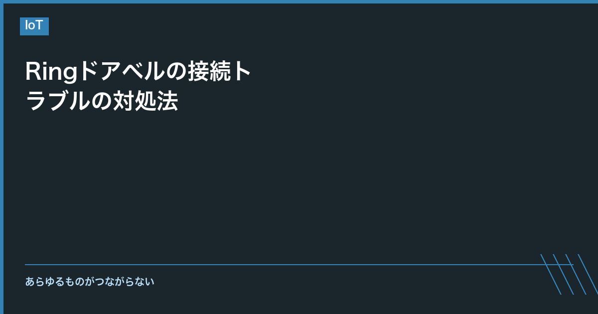The image size is (598, 314).
Task: Click the leftmost diagonal stripe decoration
Action: [x=551, y=274]
